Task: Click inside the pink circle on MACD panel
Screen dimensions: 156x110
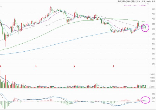Action: [145, 100]
